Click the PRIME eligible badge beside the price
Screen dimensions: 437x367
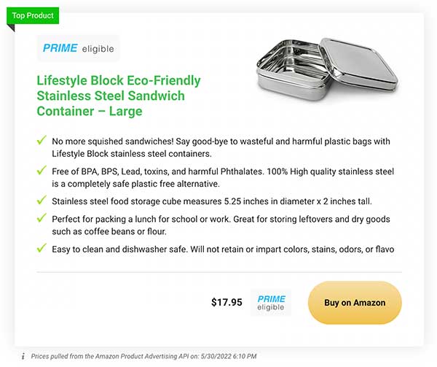click(x=271, y=303)
